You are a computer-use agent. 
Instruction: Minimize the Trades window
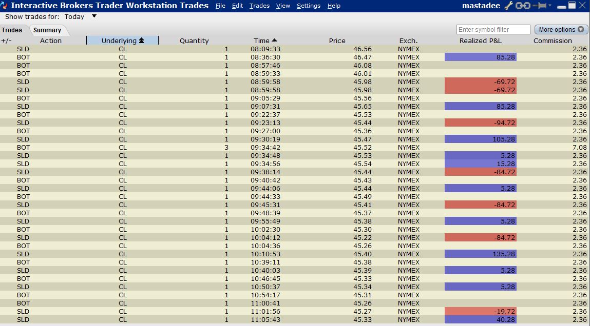pos(561,7)
